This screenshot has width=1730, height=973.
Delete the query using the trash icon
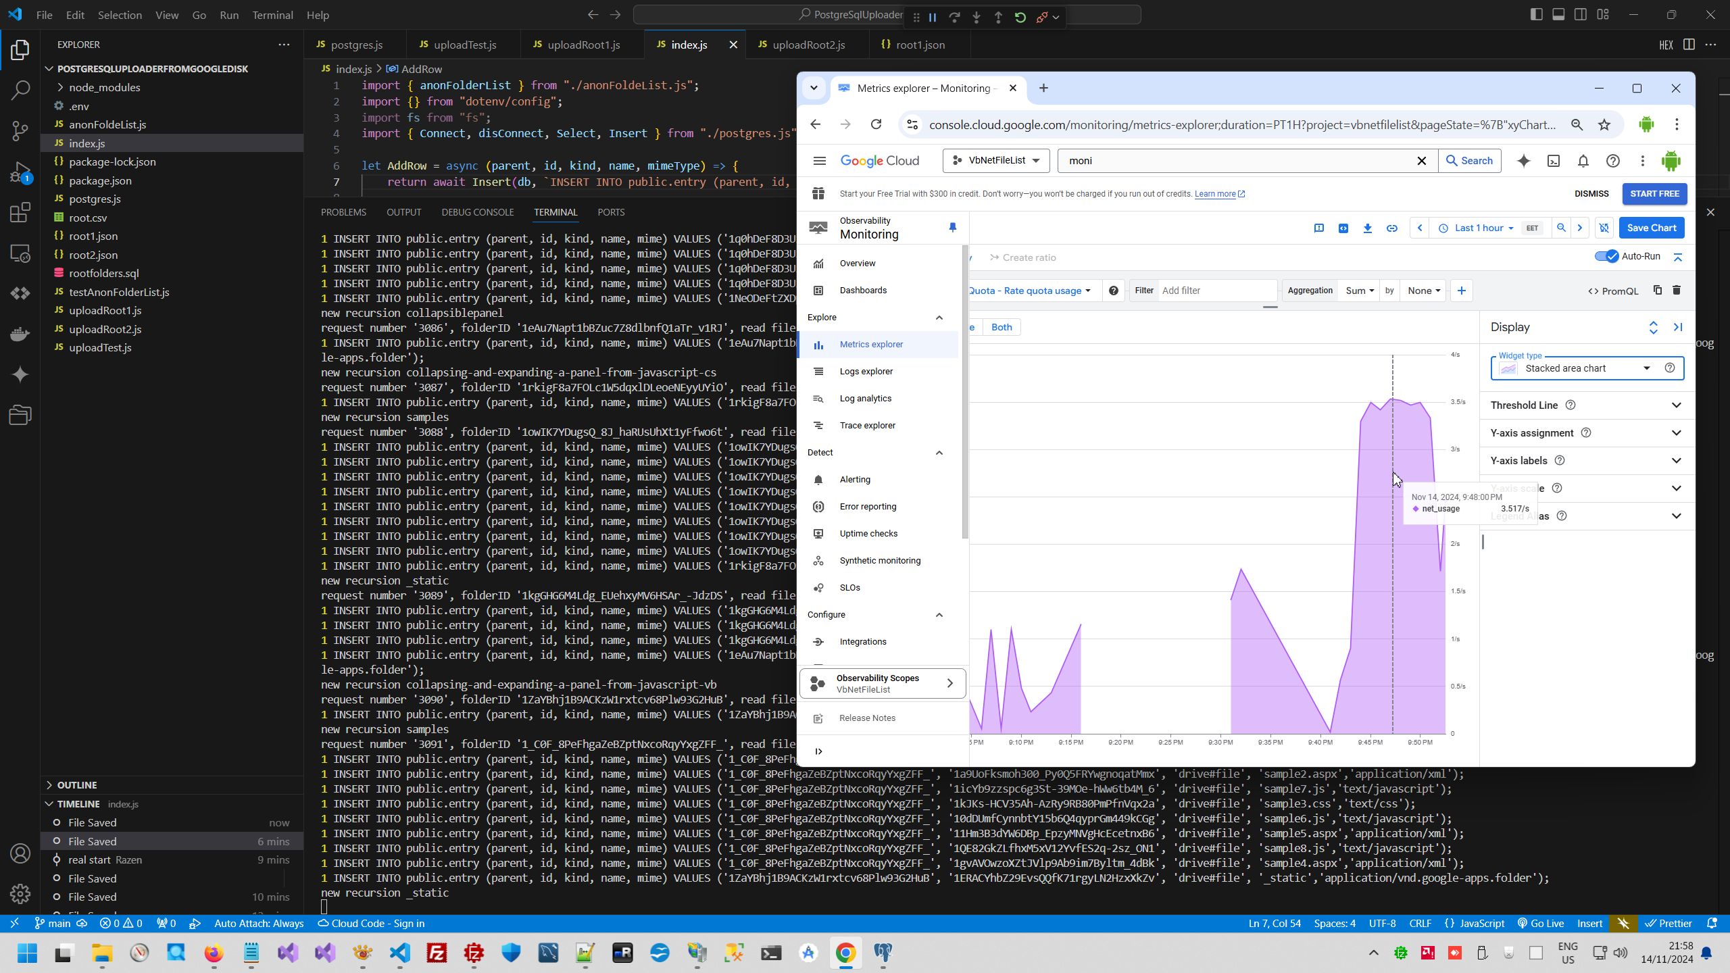(x=1677, y=291)
